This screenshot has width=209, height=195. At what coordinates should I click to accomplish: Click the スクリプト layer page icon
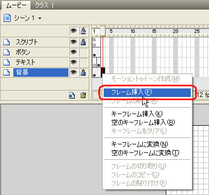click(x=6, y=42)
